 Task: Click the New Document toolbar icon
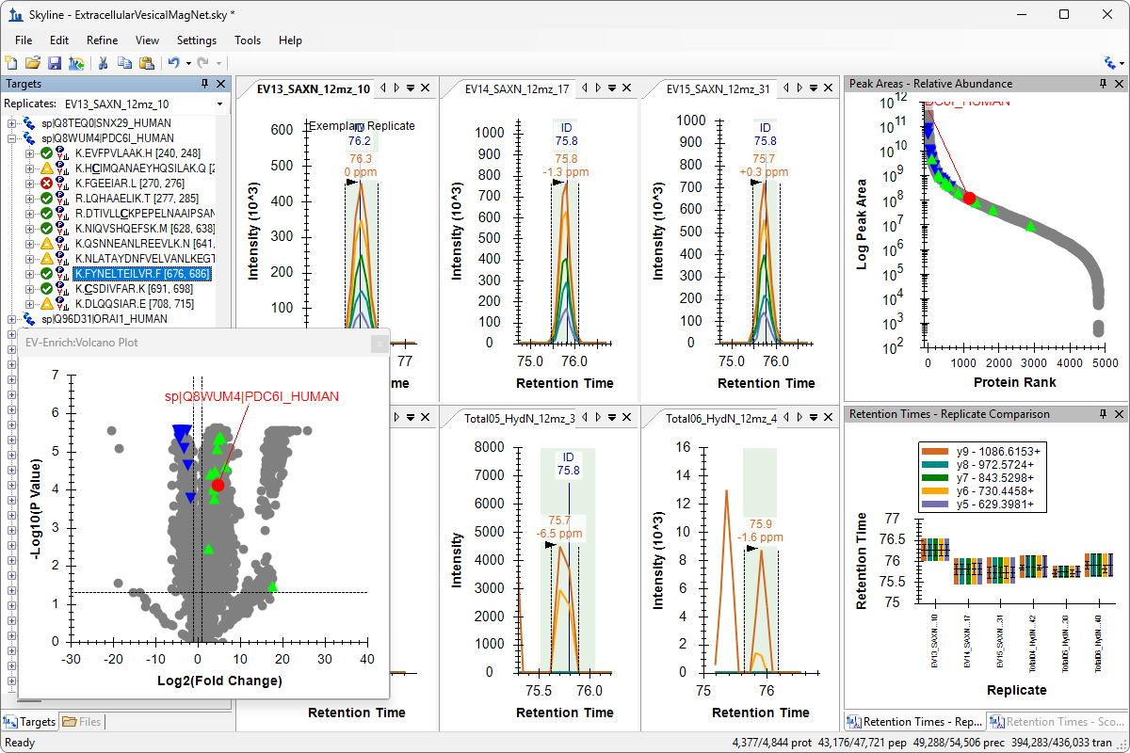coord(11,63)
